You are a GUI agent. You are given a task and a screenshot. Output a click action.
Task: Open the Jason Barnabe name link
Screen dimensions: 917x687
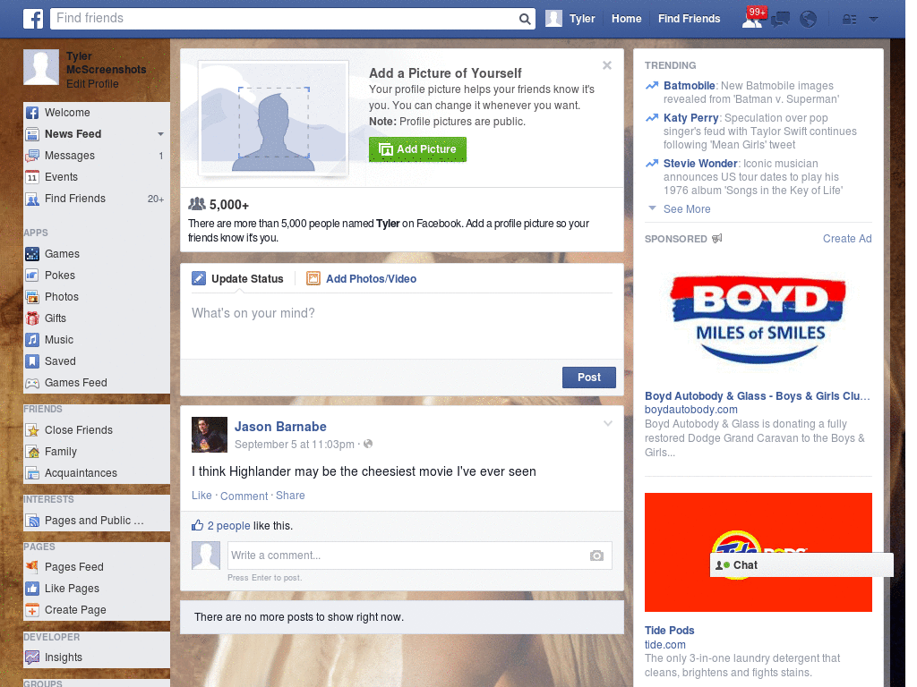pos(280,427)
